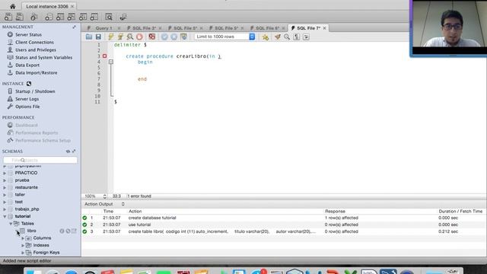Open Data Import/Restore
487x274 pixels.
[37, 73]
